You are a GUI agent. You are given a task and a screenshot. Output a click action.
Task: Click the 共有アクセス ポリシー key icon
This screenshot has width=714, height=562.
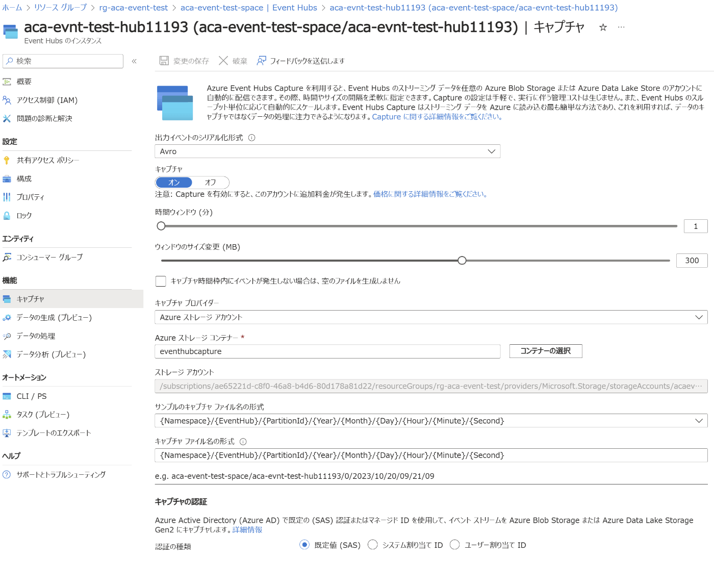(7, 160)
